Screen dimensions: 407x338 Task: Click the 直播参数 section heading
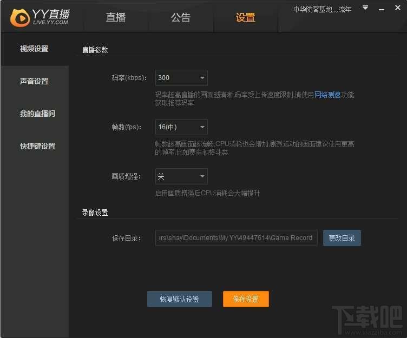(x=95, y=50)
